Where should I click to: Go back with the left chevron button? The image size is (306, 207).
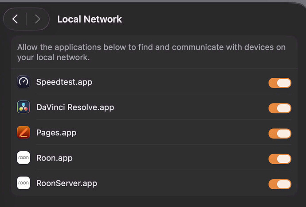pos(15,19)
